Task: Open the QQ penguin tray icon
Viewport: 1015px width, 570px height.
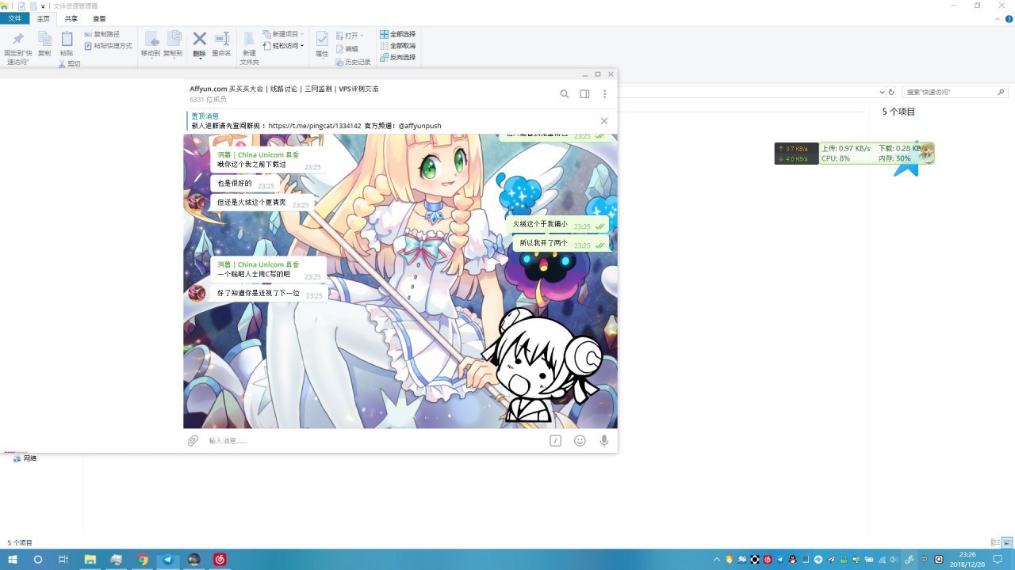Action: point(793,560)
